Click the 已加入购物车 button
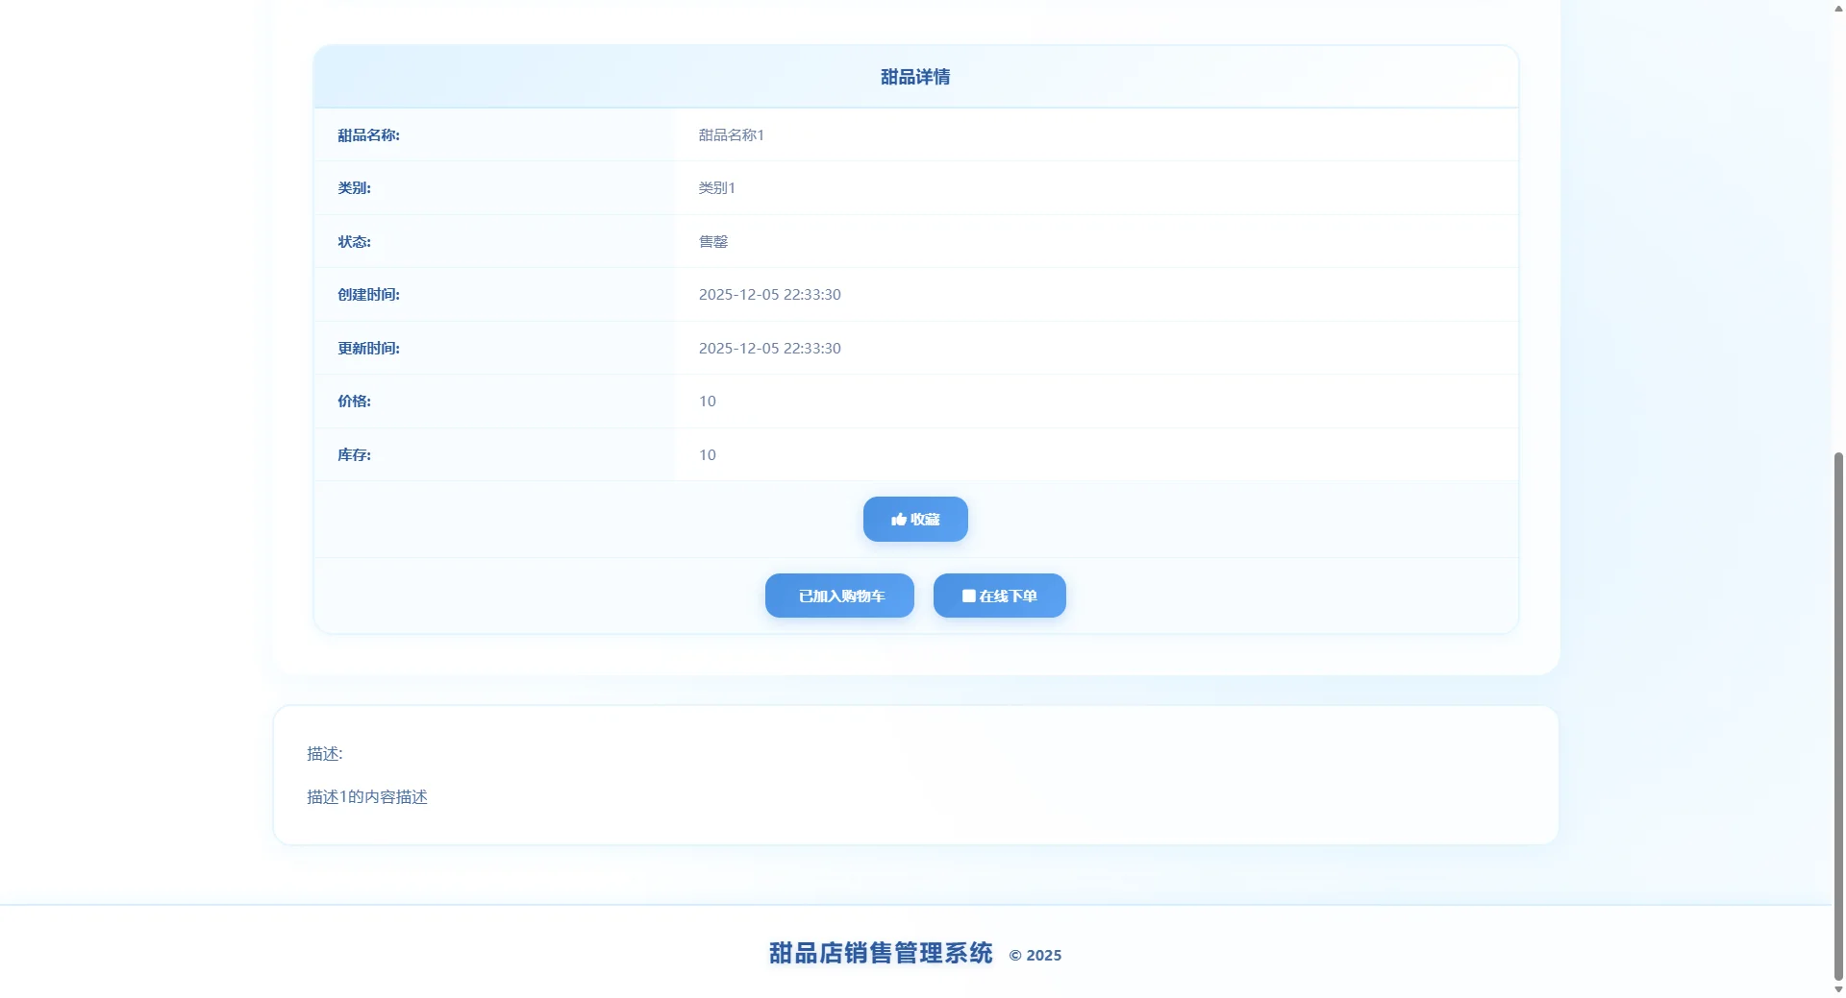The height and width of the screenshot is (998, 1846). click(x=838, y=596)
